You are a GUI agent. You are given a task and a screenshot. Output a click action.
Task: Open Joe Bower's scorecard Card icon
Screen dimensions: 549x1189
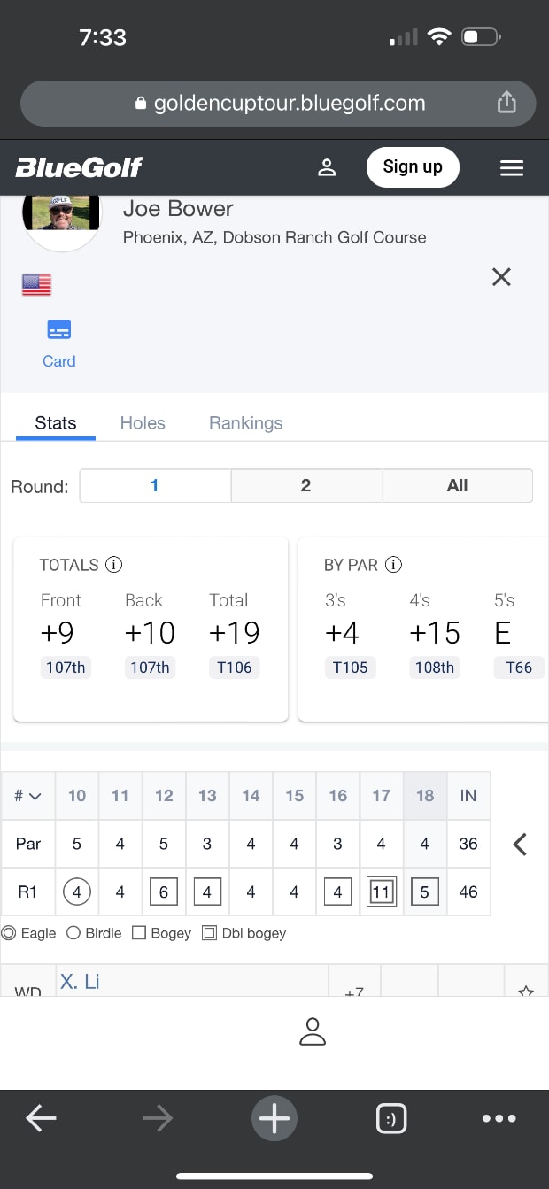(59, 343)
